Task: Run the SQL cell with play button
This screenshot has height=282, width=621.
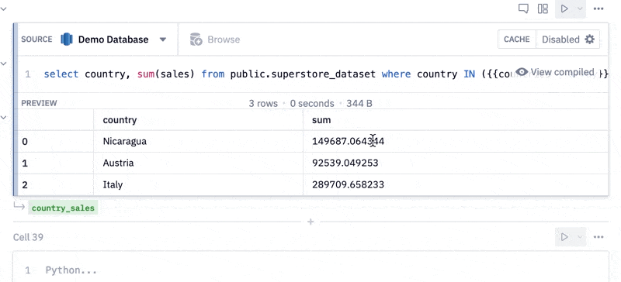Action: (564, 9)
